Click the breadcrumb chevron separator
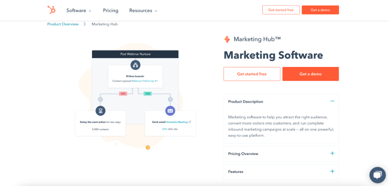 [x=85, y=24]
